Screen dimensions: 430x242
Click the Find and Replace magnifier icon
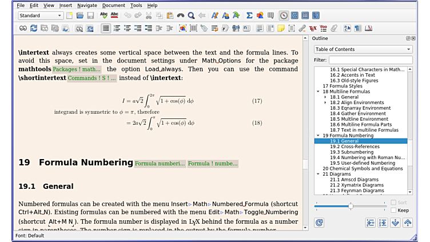click(x=192, y=16)
